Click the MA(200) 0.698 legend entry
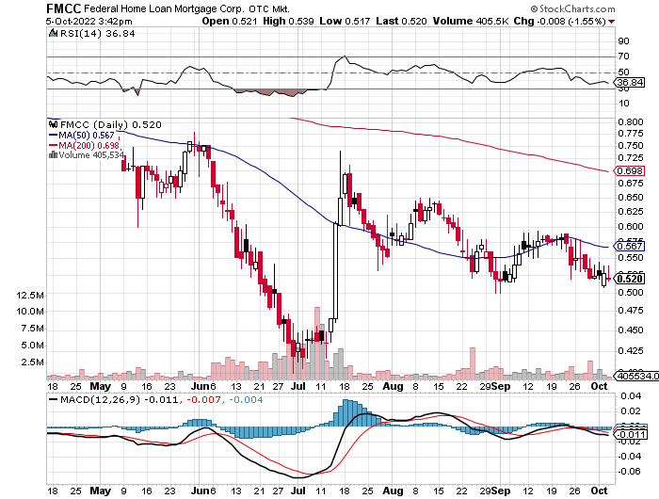The height and width of the screenshot is (499, 659). point(85,145)
